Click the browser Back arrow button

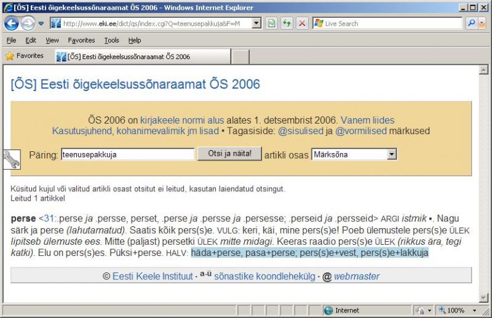(11, 23)
